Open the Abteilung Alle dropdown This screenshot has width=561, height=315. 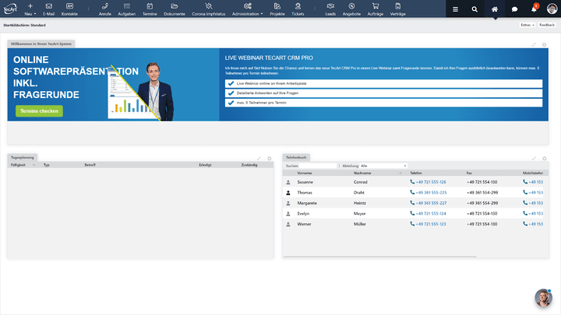click(x=383, y=166)
